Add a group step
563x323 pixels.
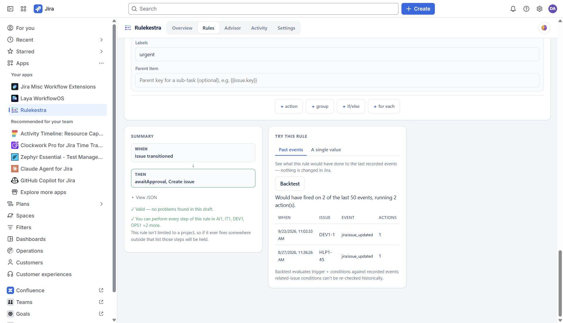[320, 106]
